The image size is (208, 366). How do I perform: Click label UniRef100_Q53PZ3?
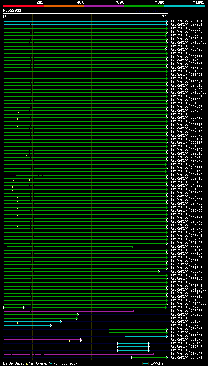[x=187, y=118]
